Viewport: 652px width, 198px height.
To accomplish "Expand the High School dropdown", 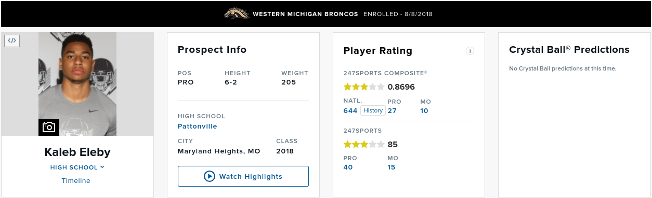I will click(x=77, y=167).
